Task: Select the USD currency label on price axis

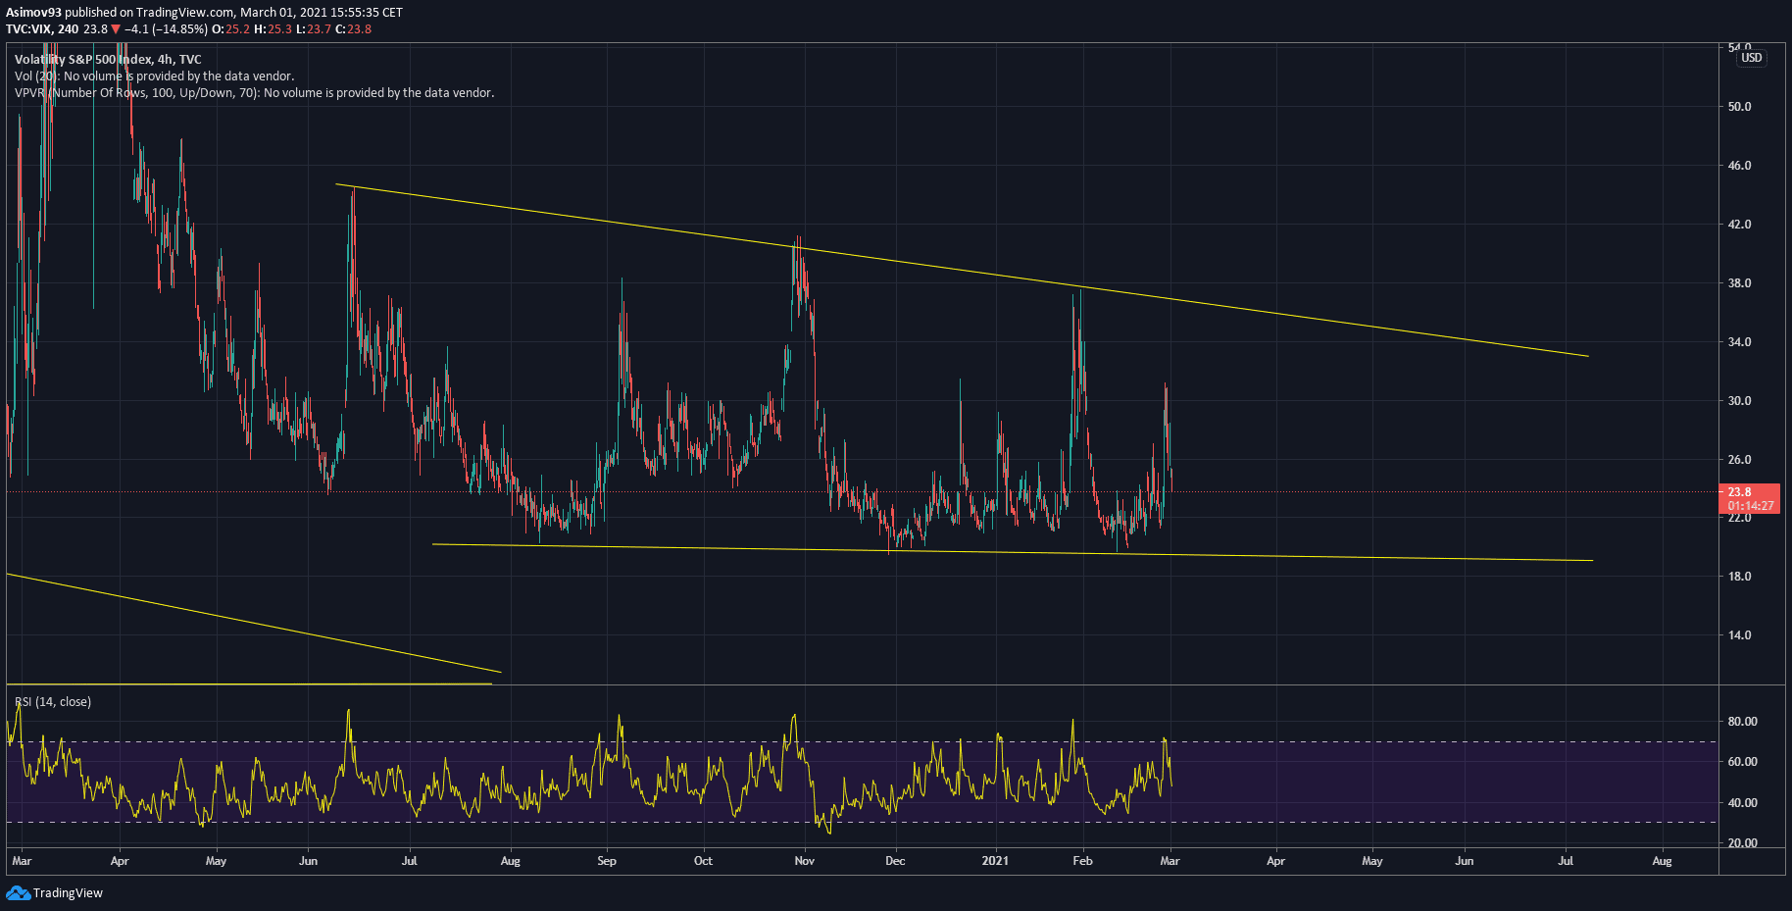Action: tap(1751, 58)
